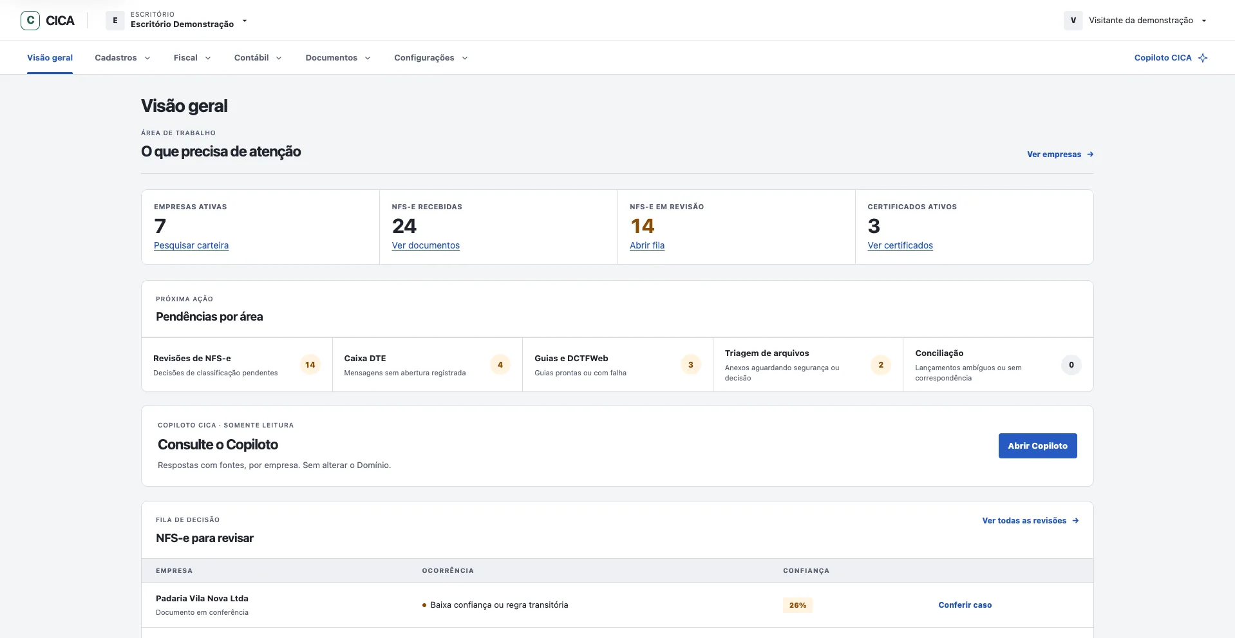Open the Caixa DTE pending card
The image size is (1235, 638).
(x=428, y=365)
